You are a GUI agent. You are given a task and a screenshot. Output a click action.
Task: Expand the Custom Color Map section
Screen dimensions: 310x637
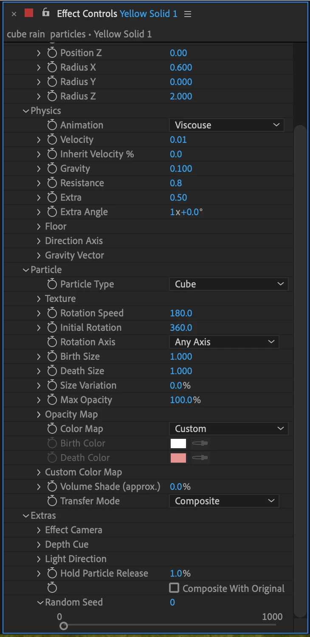click(39, 472)
